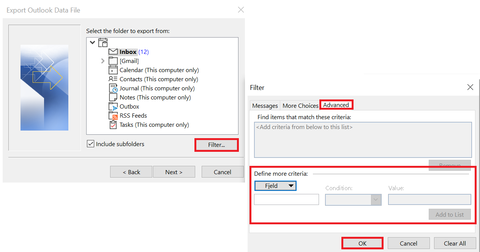The image size is (480, 252).
Task: Select Calendar (This computer only)
Action: tap(154, 70)
